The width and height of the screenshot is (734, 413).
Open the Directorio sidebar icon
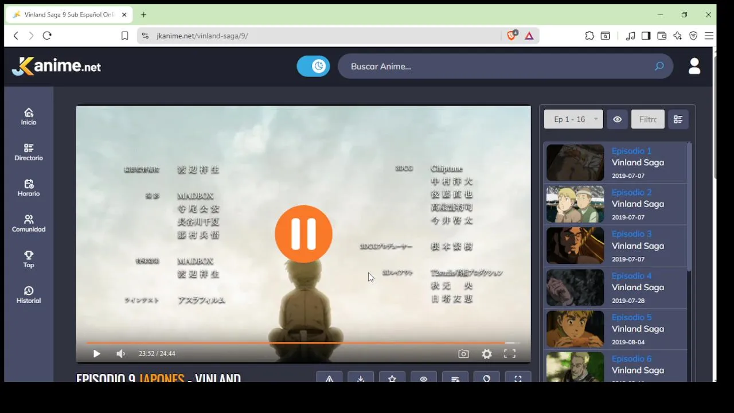tap(29, 152)
